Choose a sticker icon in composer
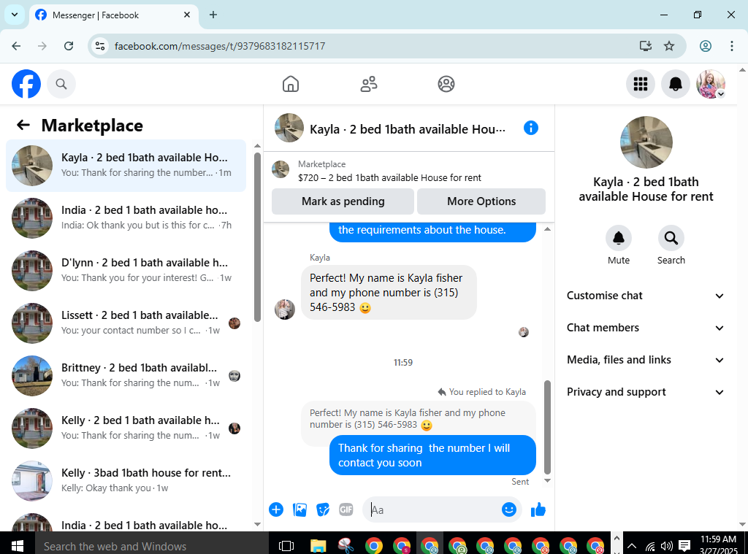 (323, 509)
